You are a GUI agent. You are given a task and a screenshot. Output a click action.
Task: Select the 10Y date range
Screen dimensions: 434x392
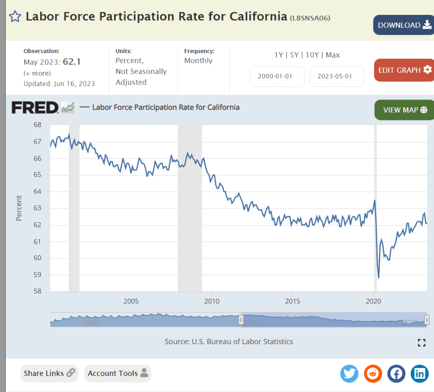312,55
